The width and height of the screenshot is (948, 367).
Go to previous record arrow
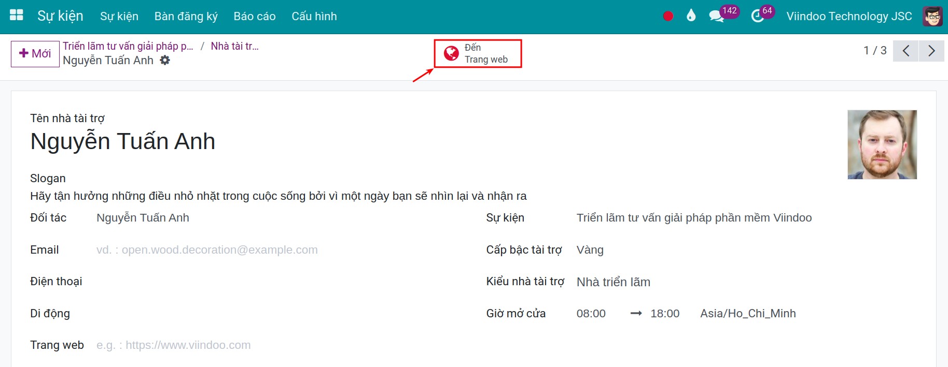[906, 51]
